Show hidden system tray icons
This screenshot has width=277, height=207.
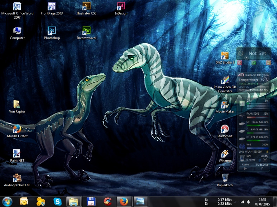[x=235, y=202]
